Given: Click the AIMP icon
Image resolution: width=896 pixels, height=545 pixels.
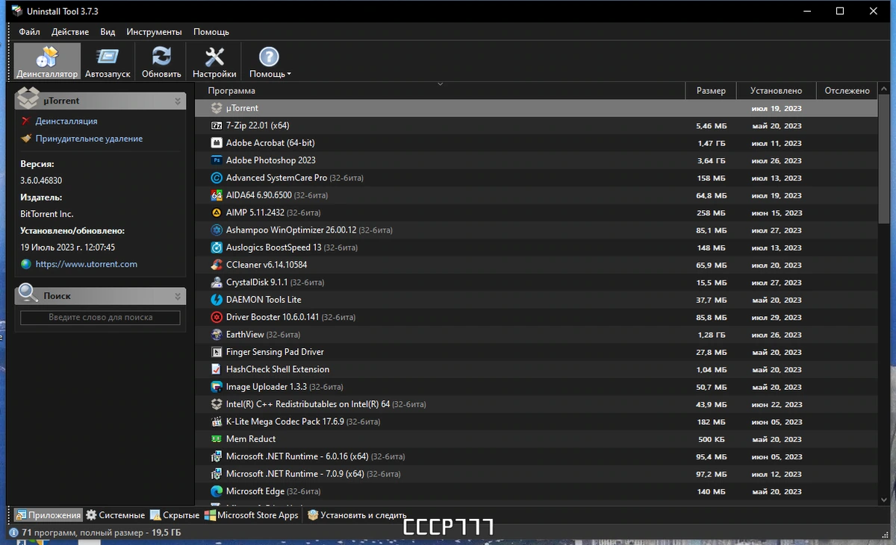Looking at the screenshot, I should (217, 212).
